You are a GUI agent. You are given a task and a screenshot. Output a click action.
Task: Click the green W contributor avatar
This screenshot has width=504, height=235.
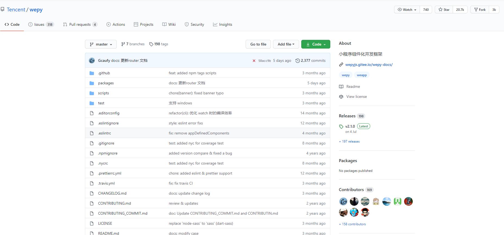click(x=398, y=201)
